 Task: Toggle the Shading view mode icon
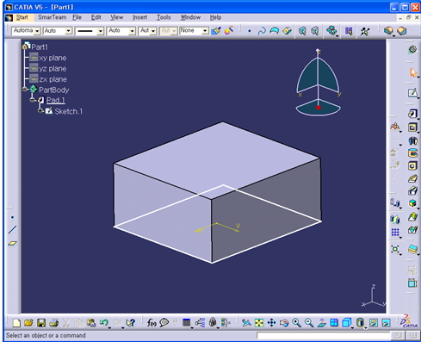pyautogui.click(x=360, y=323)
